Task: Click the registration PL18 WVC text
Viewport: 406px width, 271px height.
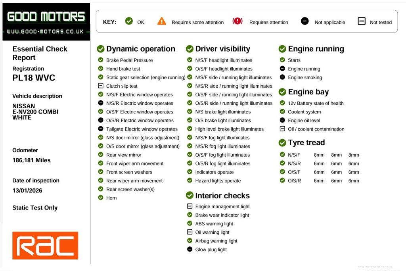Action: [x=34, y=78]
